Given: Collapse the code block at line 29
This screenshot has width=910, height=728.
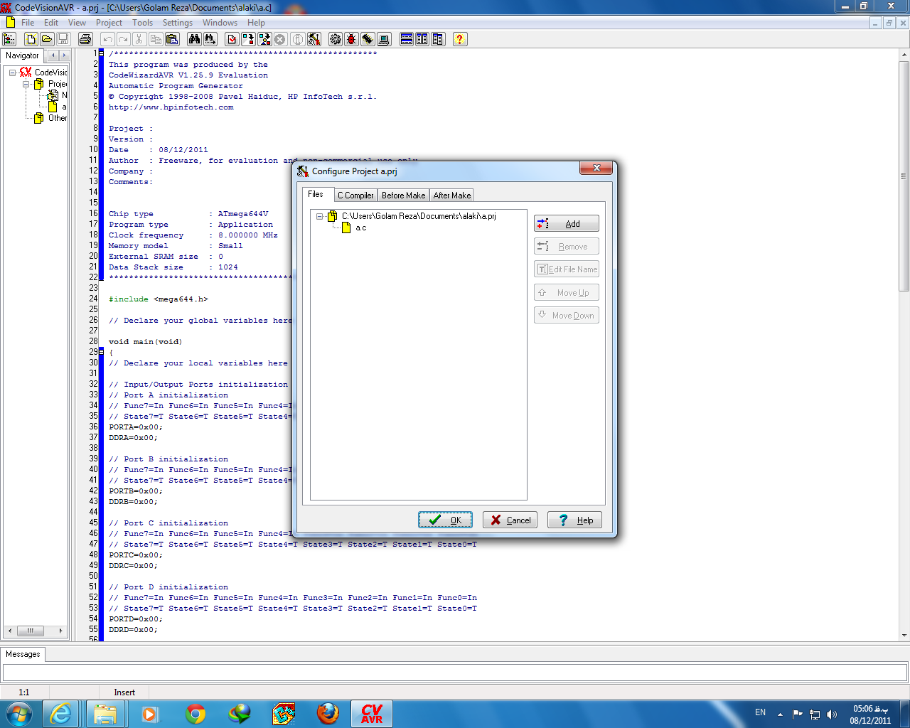Looking at the screenshot, I should tap(101, 352).
